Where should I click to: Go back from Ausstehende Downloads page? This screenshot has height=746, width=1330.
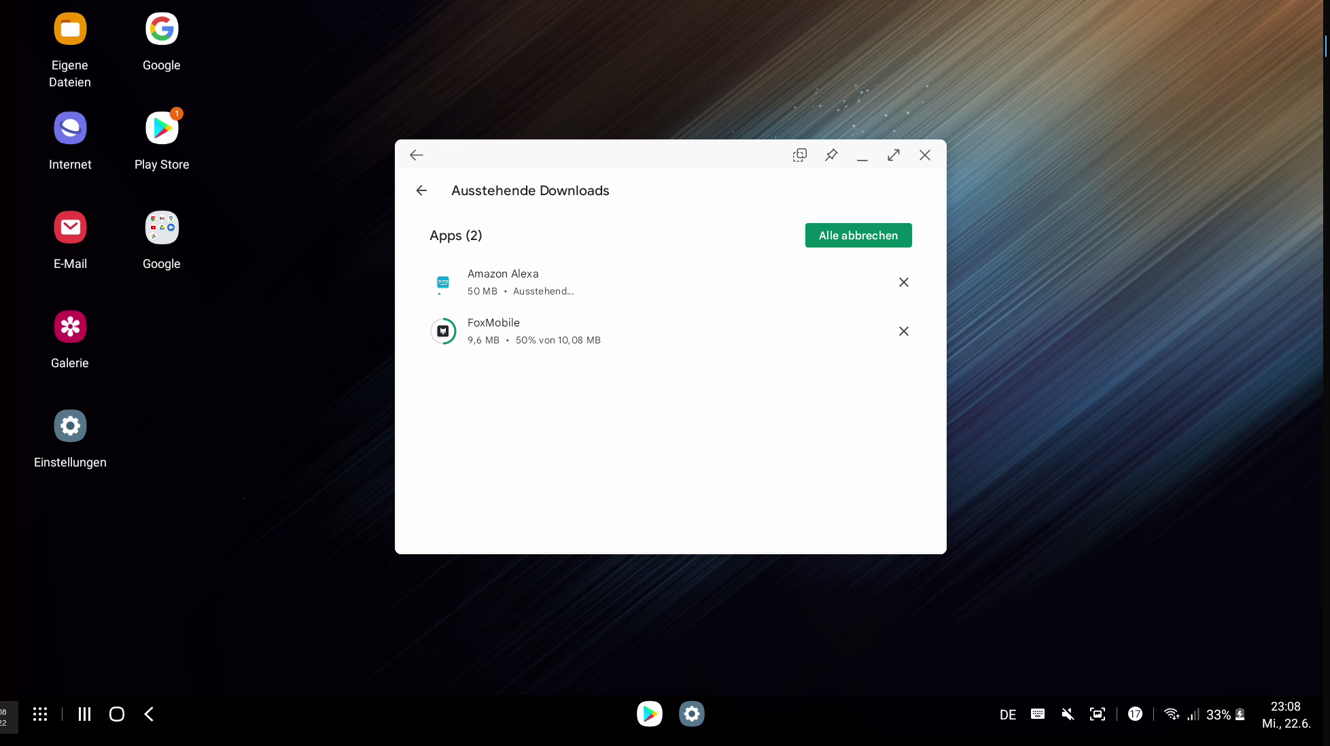click(x=421, y=190)
